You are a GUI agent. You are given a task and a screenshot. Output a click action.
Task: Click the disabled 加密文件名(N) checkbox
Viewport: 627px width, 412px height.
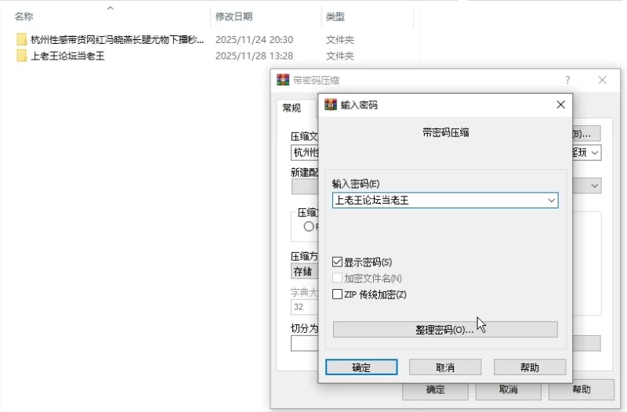[337, 278]
